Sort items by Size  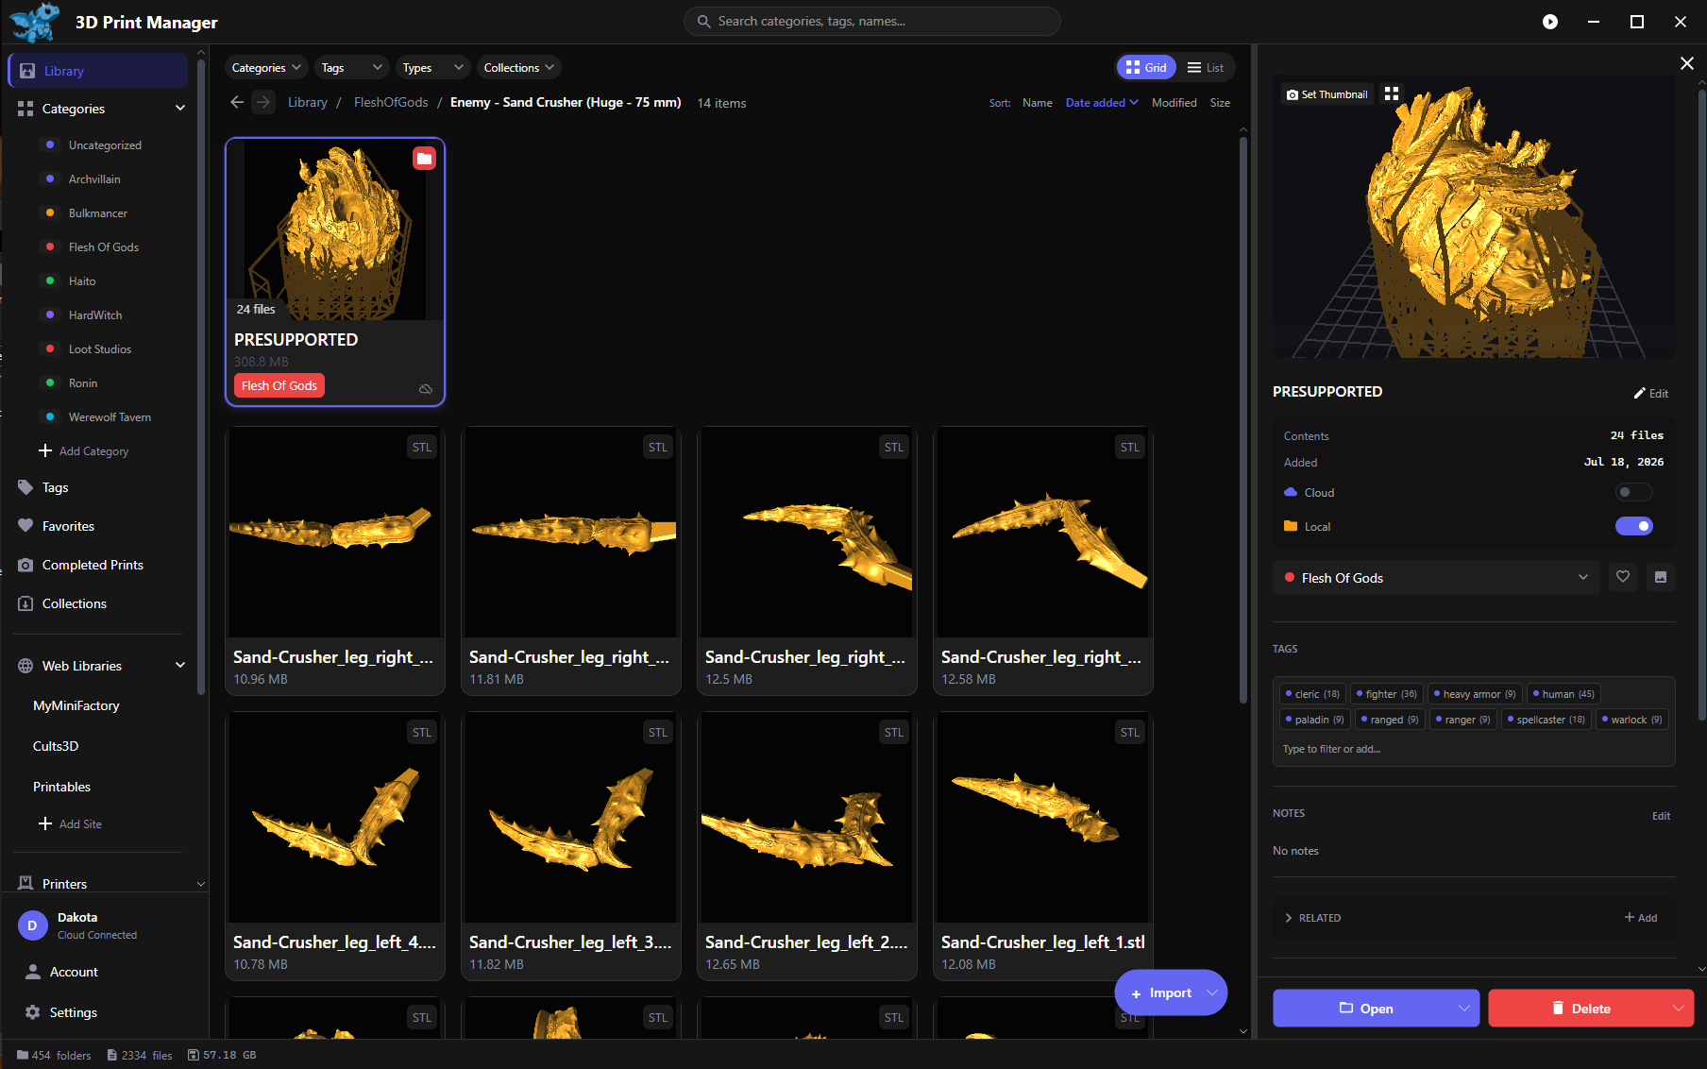(1220, 103)
